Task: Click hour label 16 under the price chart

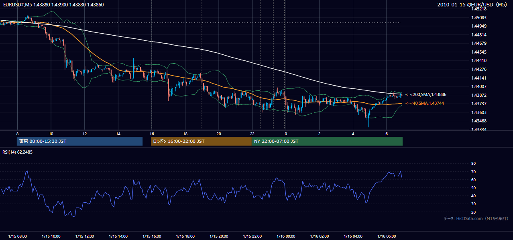Action: [152, 134]
